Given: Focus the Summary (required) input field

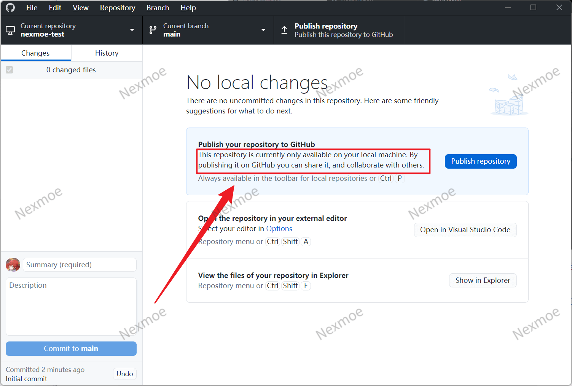Looking at the screenshot, I should click(80, 265).
